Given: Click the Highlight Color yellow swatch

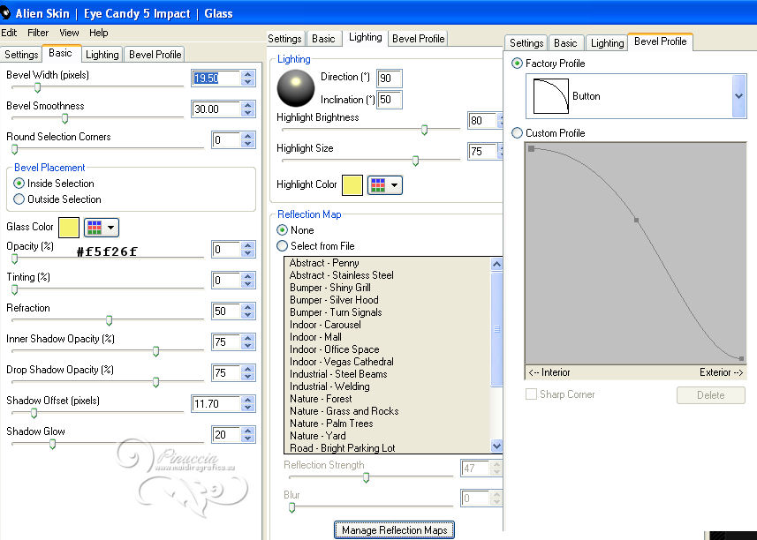Looking at the screenshot, I should [x=352, y=185].
